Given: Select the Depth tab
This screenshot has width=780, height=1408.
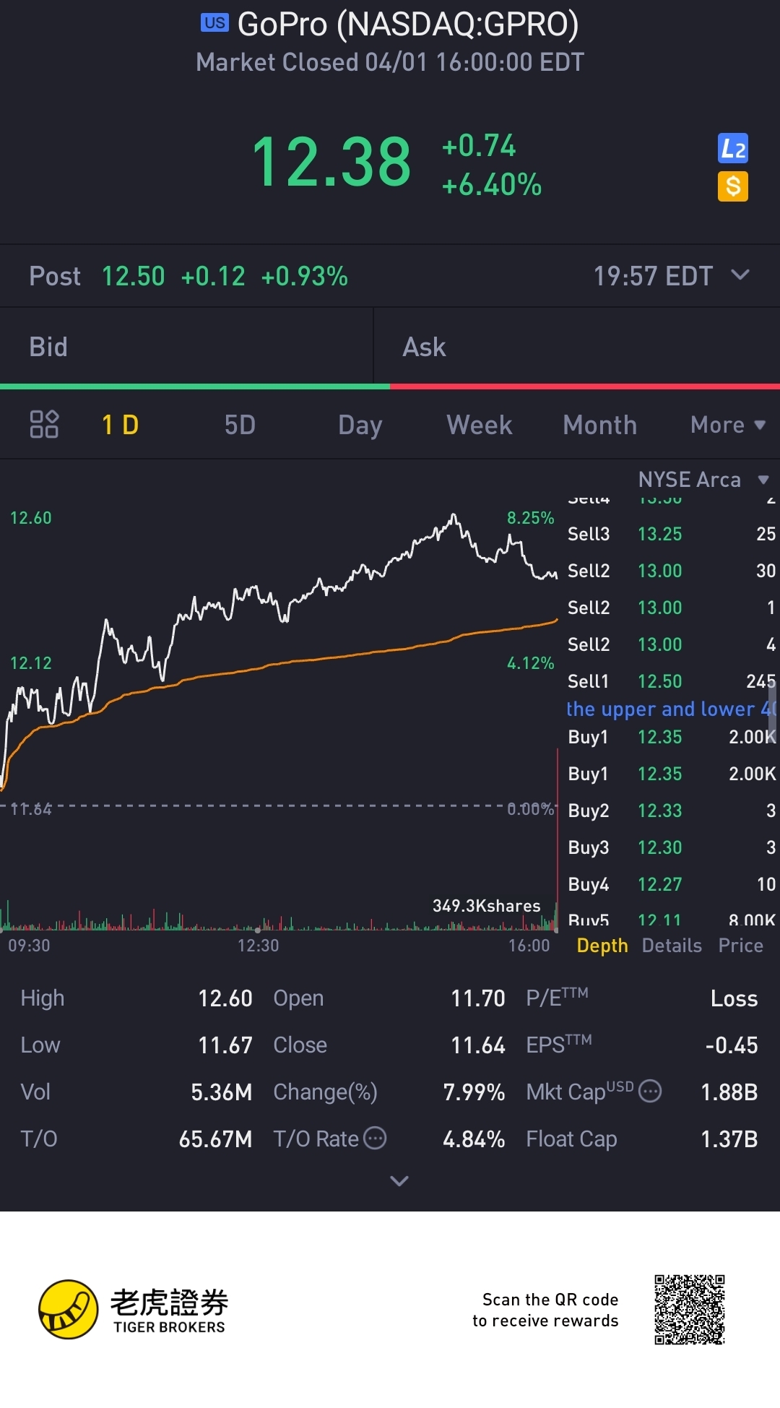Looking at the screenshot, I should (602, 946).
